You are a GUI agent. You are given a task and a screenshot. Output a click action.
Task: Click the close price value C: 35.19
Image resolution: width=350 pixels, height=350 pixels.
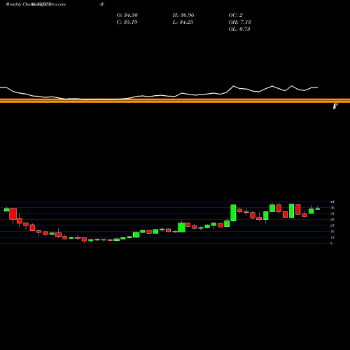tap(127, 22)
